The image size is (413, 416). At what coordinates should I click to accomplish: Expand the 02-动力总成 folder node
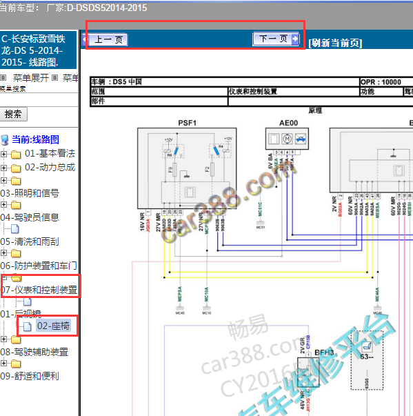[x=3, y=168]
